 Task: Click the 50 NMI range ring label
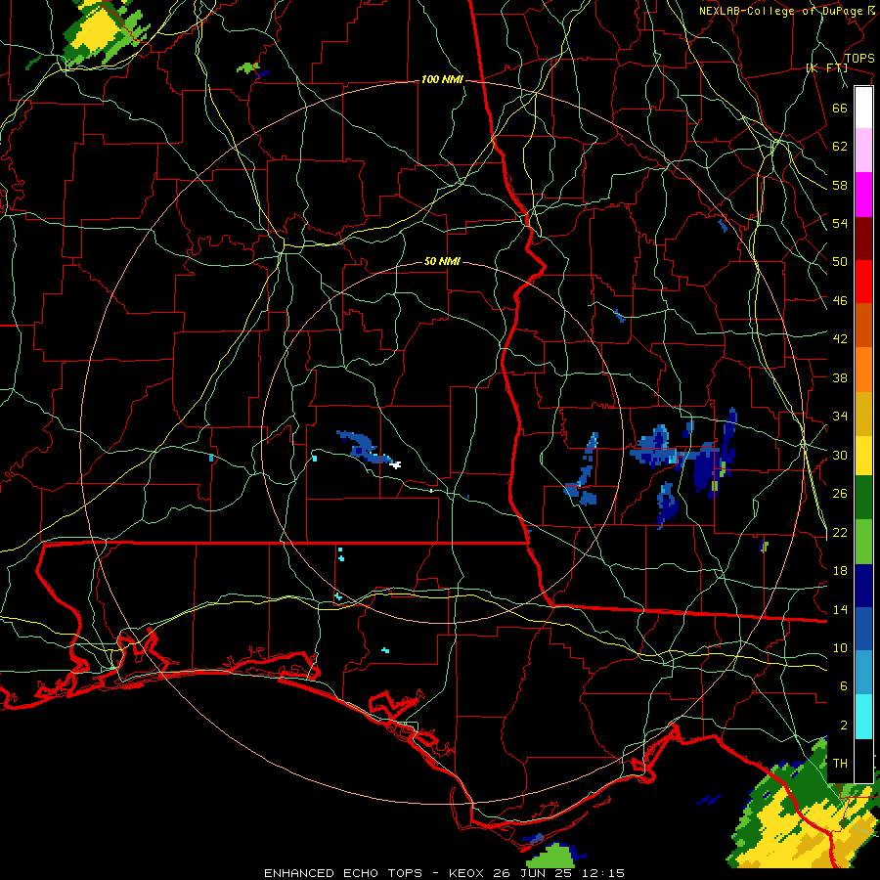[x=442, y=261]
